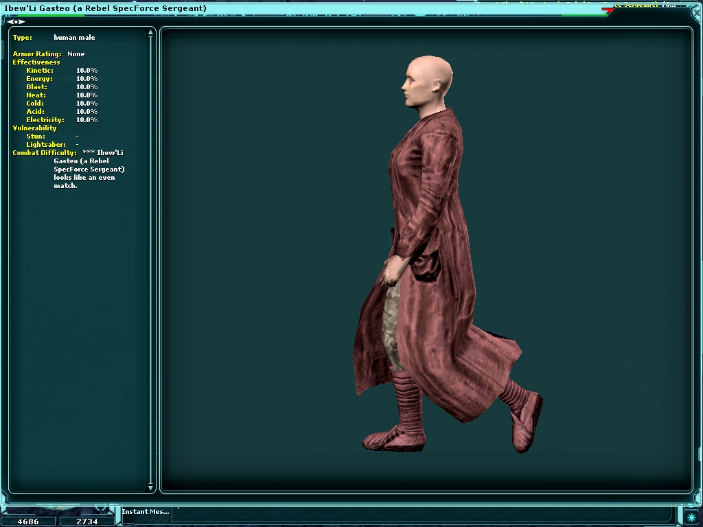This screenshot has height=527, width=703.
Task: Close the examine window with the X
Action: point(698,12)
